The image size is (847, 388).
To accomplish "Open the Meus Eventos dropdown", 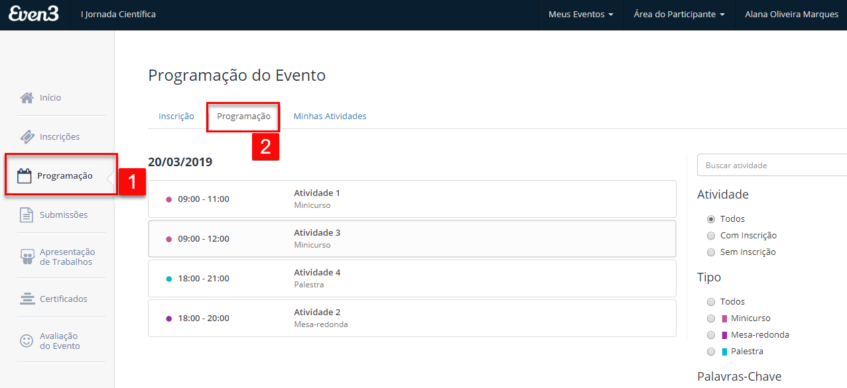I will tap(580, 15).
